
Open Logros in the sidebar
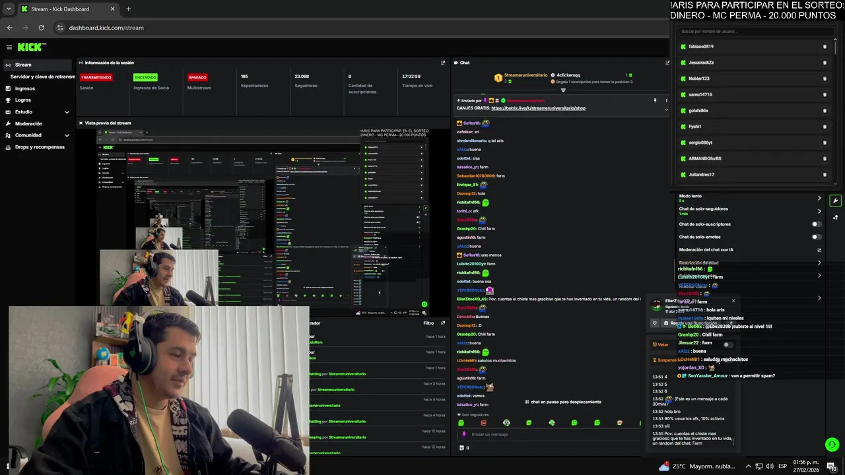[22, 100]
